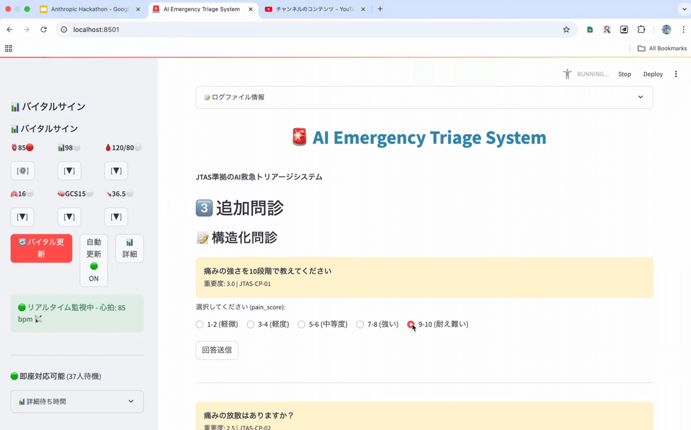This screenshot has height=430, width=691.
Task: Select the 1-2 (軽微) pain option
Action: click(x=200, y=324)
